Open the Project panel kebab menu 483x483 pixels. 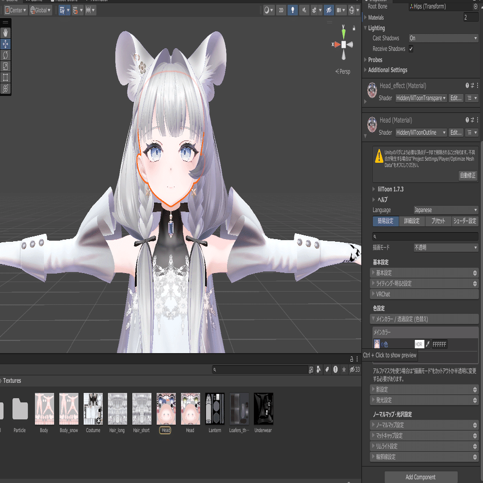pyautogui.click(x=357, y=359)
